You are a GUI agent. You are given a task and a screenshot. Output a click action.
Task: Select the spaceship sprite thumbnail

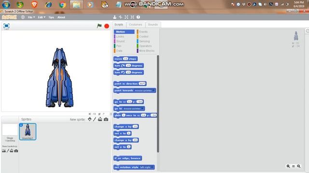tap(28, 132)
